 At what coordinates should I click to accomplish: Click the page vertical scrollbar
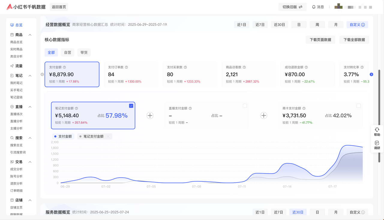pos(379,116)
